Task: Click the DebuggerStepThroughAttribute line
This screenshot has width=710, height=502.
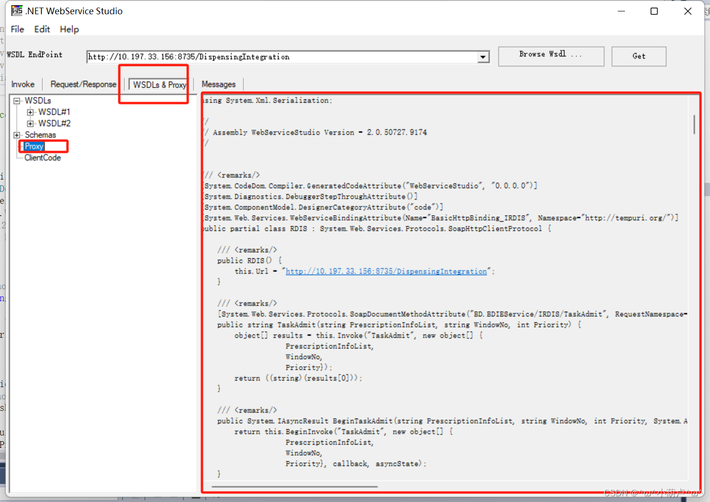Action: 311,197
